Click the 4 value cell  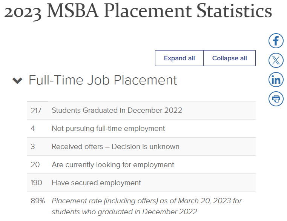(x=33, y=128)
